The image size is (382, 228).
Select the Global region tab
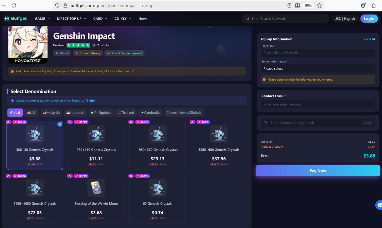coord(15,113)
